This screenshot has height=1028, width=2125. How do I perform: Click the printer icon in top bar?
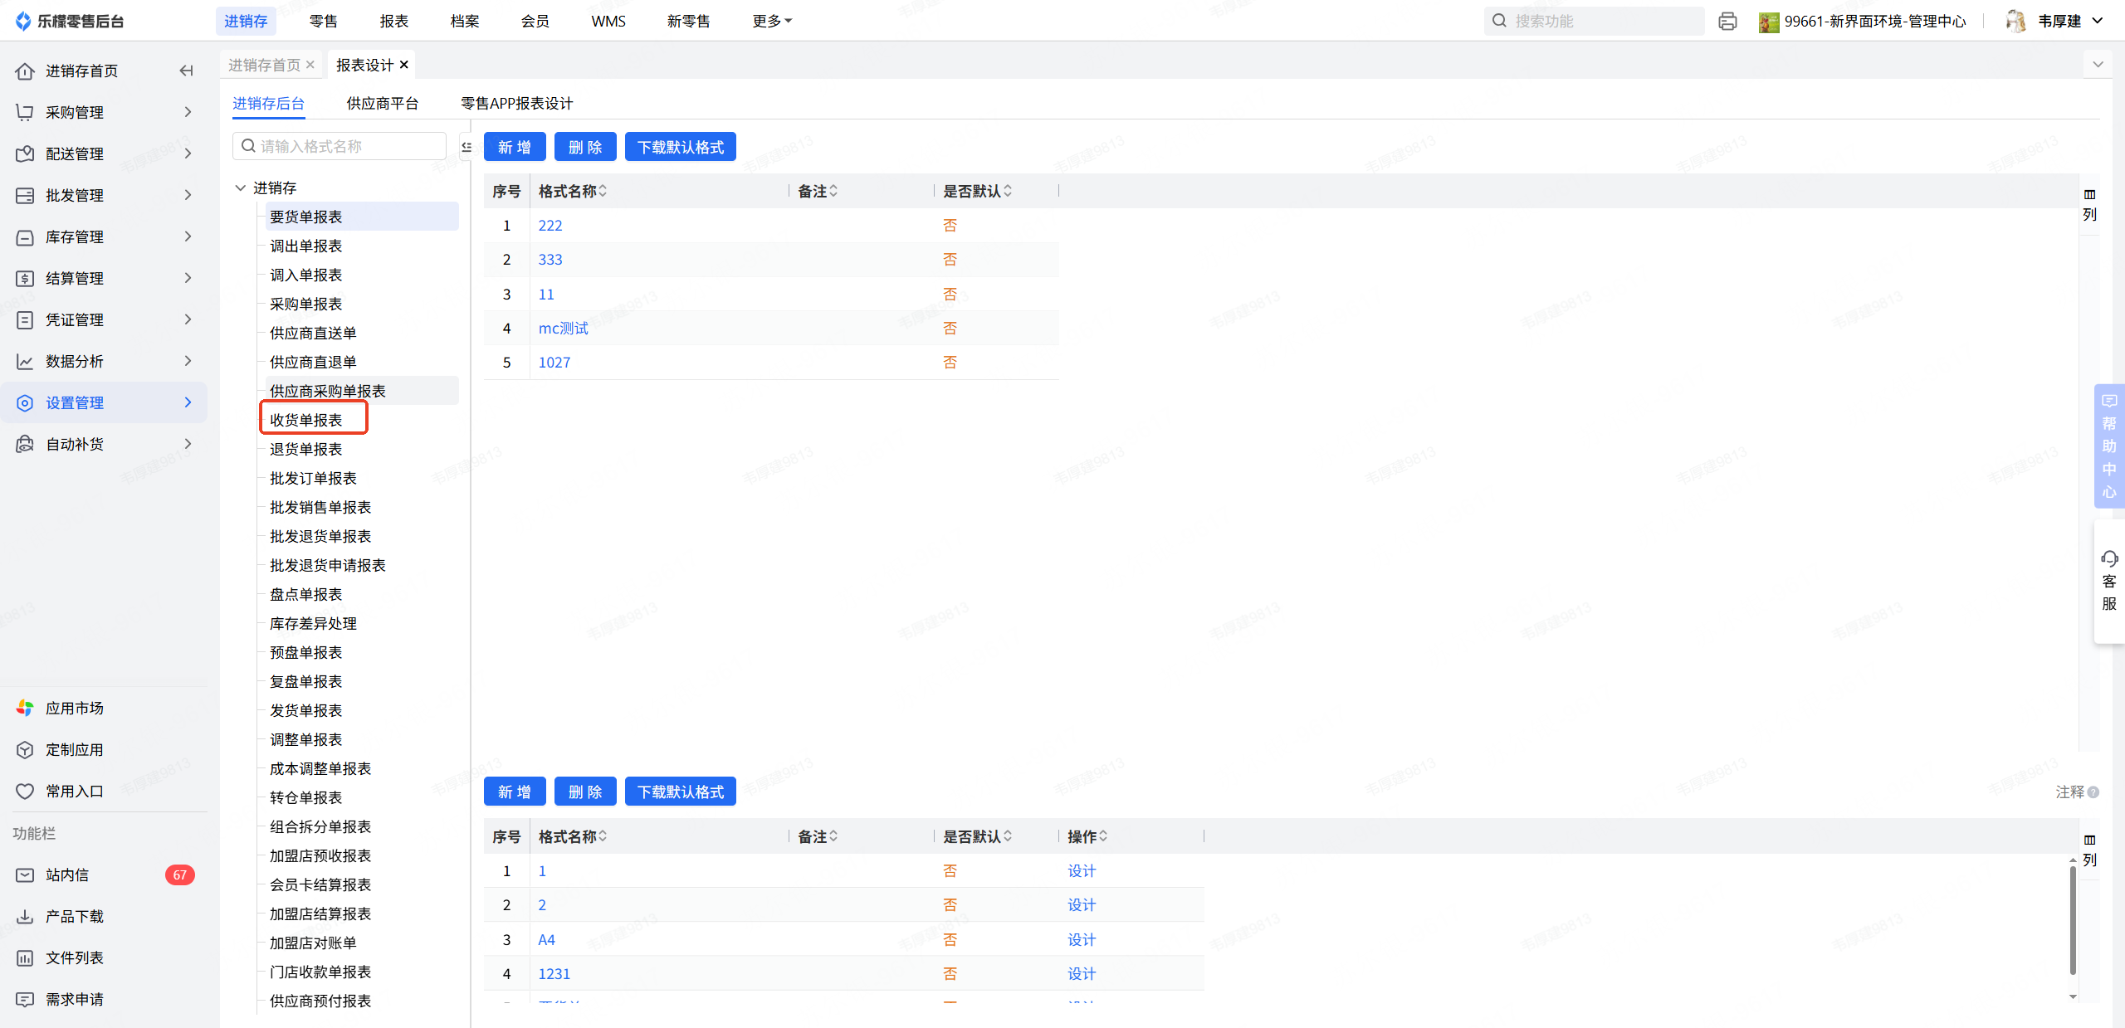tap(1727, 22)
